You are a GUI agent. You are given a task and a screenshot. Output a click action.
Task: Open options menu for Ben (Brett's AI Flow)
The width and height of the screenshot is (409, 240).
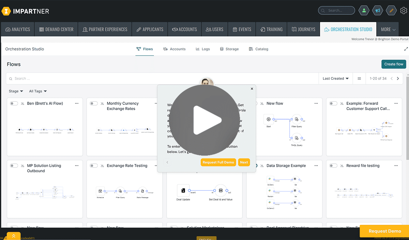coord(77,103)
